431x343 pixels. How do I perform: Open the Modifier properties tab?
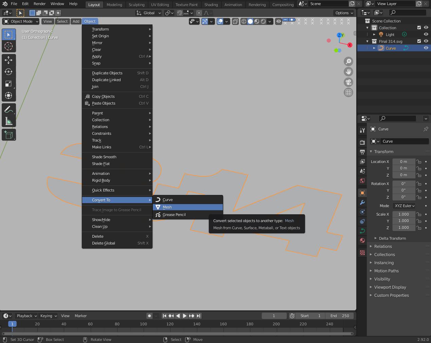[x=362, y=202]
